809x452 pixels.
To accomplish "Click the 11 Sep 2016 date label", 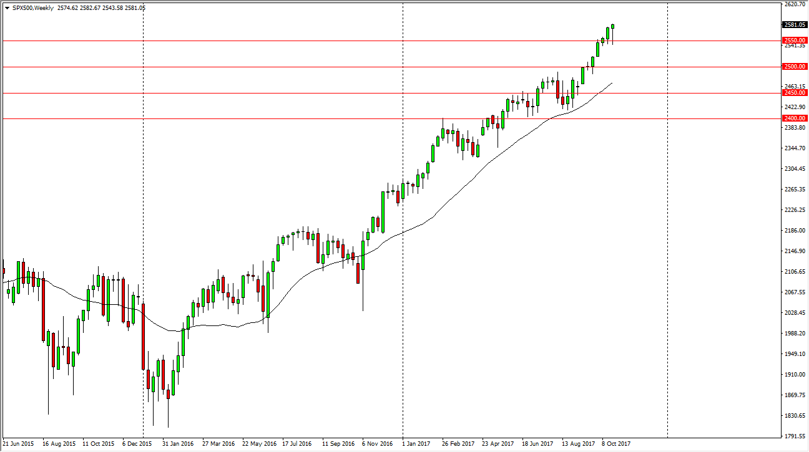I will [337, 445].
